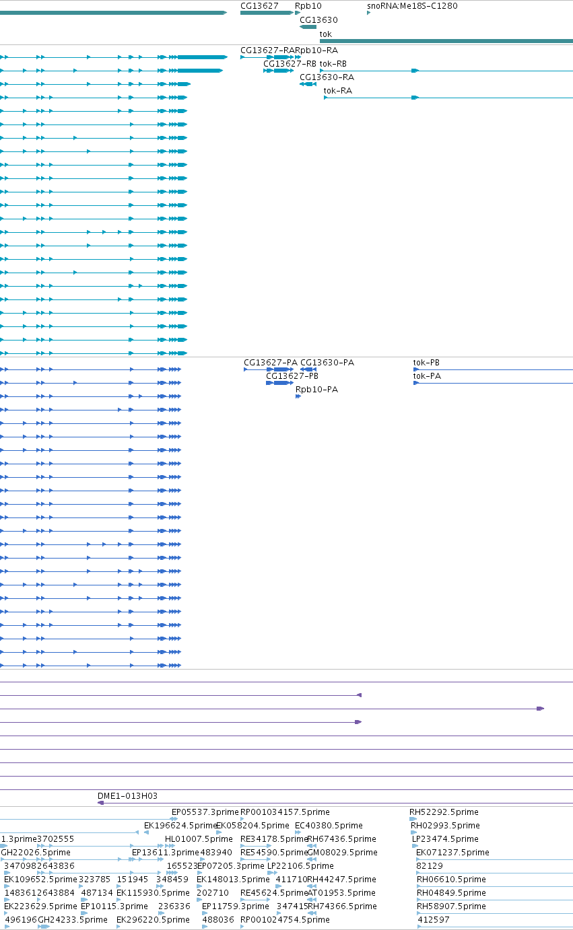The width and height of the screenshot is (573, 930).
Task: Select EK223629.5prime EST label
Action: click(x=40, y=906)
